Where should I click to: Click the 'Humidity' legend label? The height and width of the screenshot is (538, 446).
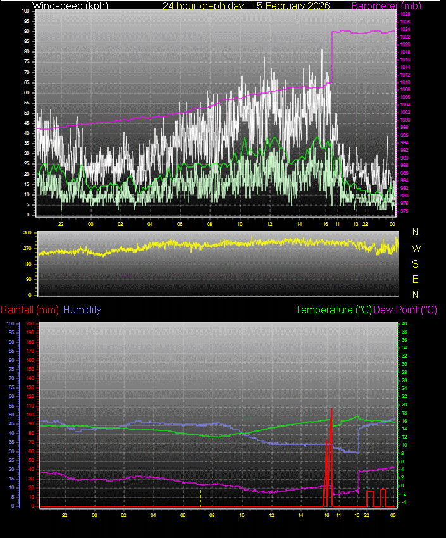point(82,310)
